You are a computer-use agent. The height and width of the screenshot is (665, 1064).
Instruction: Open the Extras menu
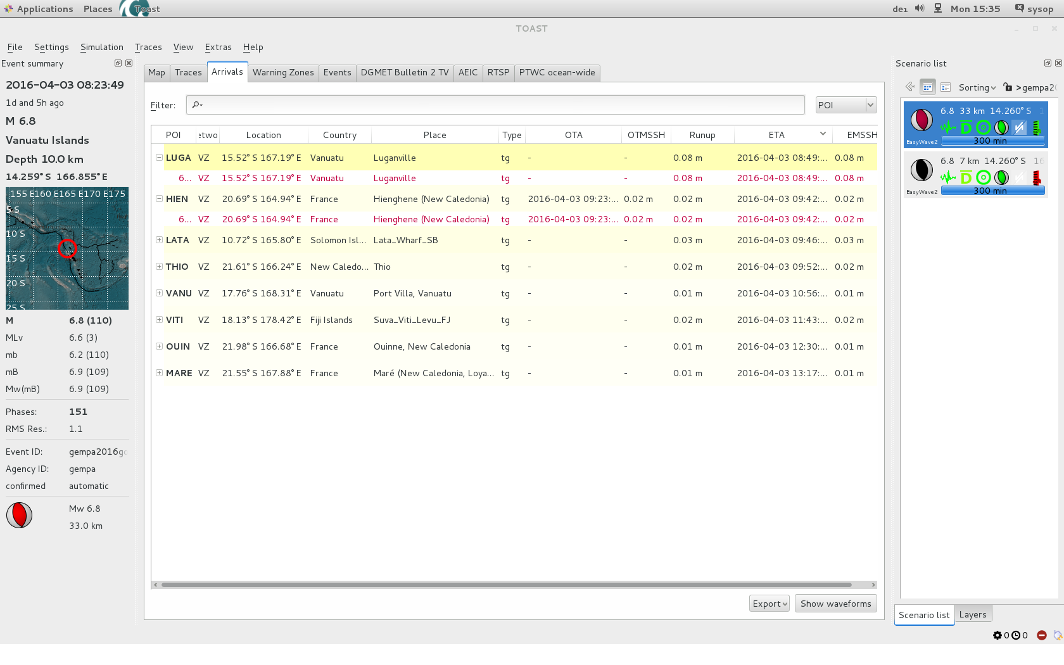pos(218,47)
